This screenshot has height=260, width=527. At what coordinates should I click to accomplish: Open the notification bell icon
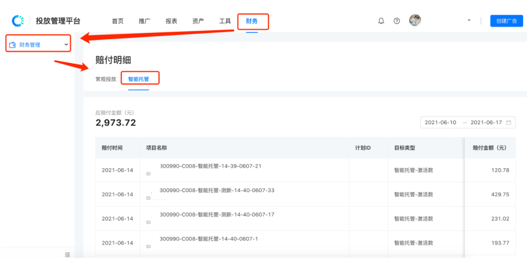381,20
